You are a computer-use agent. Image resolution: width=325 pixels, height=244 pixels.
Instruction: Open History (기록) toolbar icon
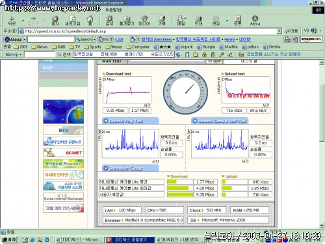click(162, 21)
